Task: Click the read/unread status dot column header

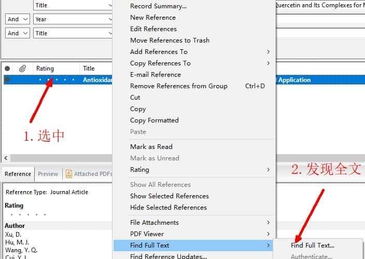Action: tap(7, 69)
